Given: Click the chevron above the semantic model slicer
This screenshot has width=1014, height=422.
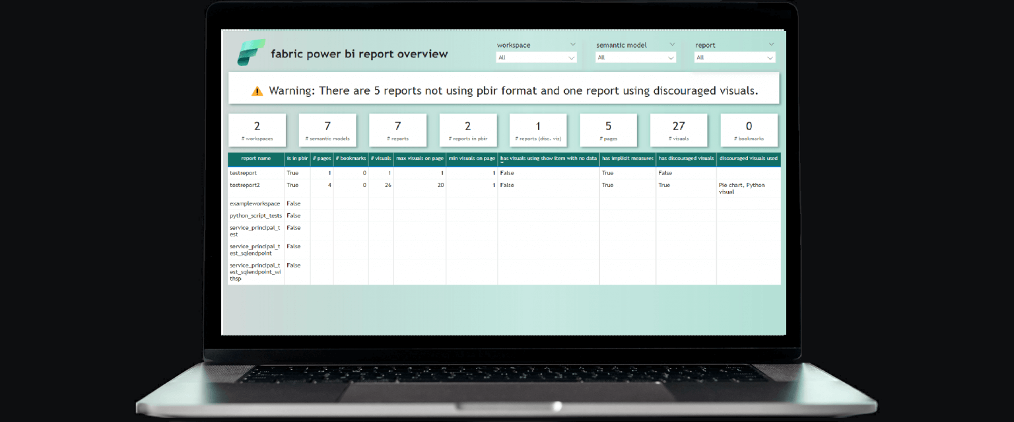Looking at the screenshot, I should coord(672,44).
